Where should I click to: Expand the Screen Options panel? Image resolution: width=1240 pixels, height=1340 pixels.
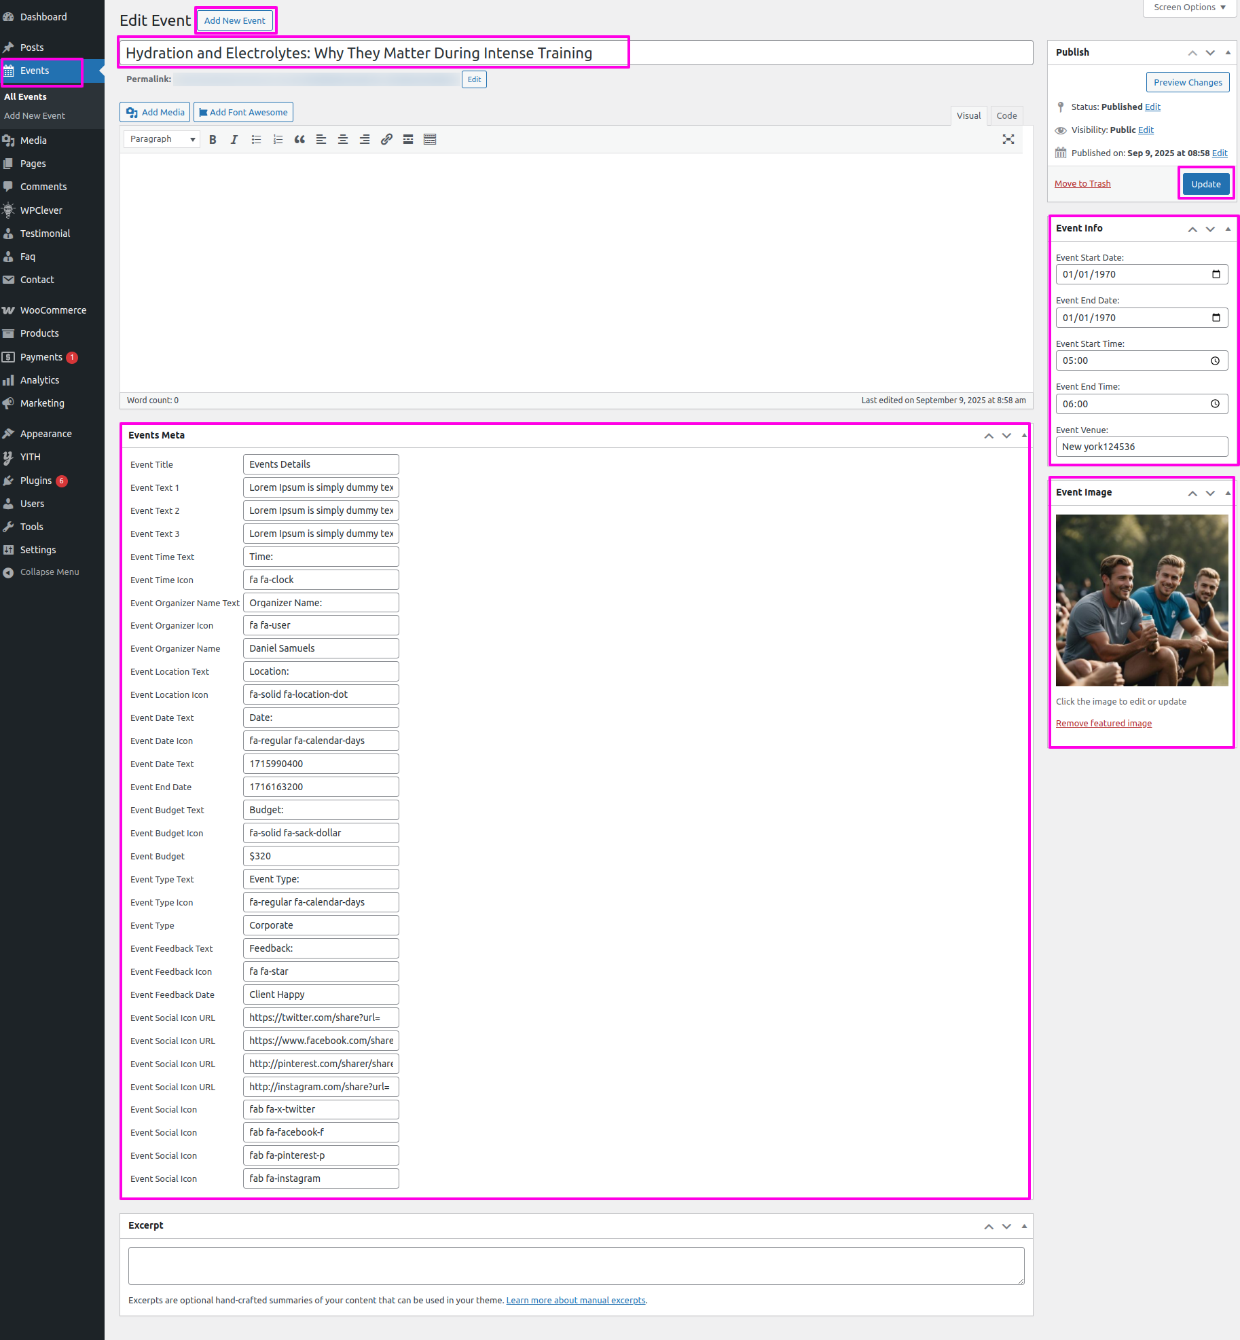click(x=1189, y=7)
